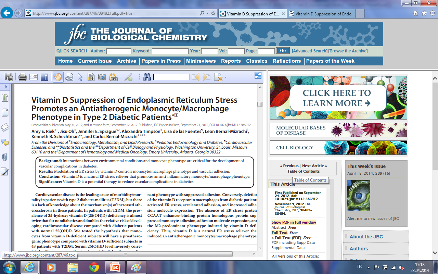438x274 pixels.
Task: Go to Next Article link
Action: [x=314, y=166]
